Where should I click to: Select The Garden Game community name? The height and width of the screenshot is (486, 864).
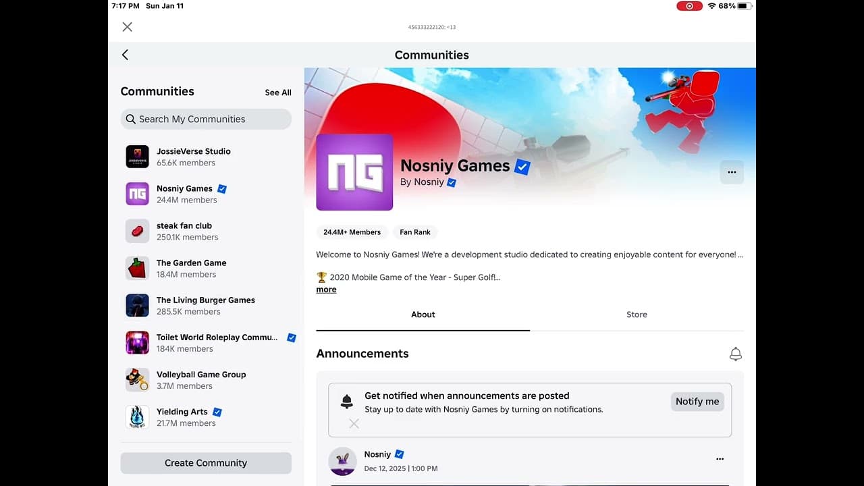point(192,263)
